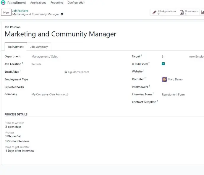Click Marc Demo's recruiter avatar
The width and height of the screenshot is (204, 175).
click(164, 79)
